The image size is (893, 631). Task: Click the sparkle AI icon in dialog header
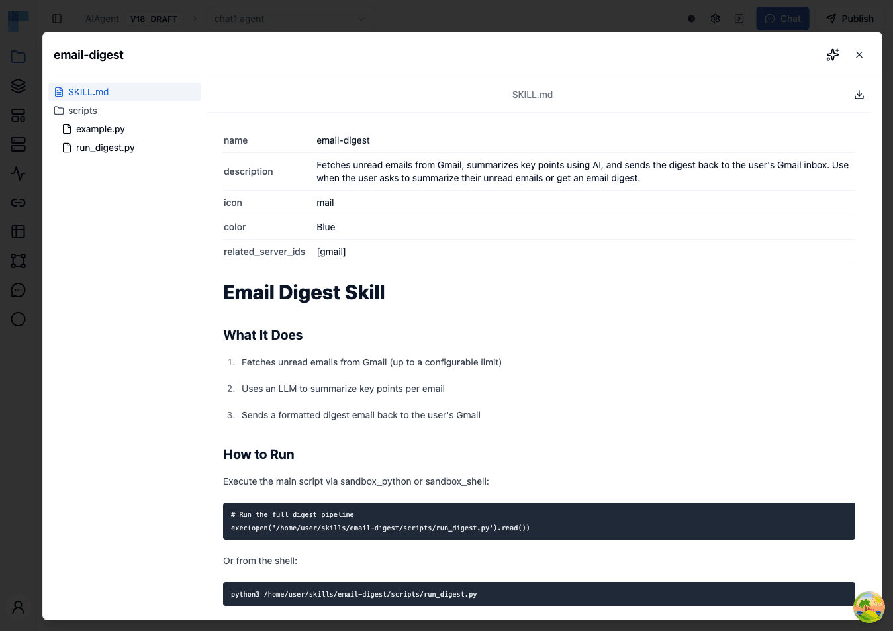pos(832,54)
